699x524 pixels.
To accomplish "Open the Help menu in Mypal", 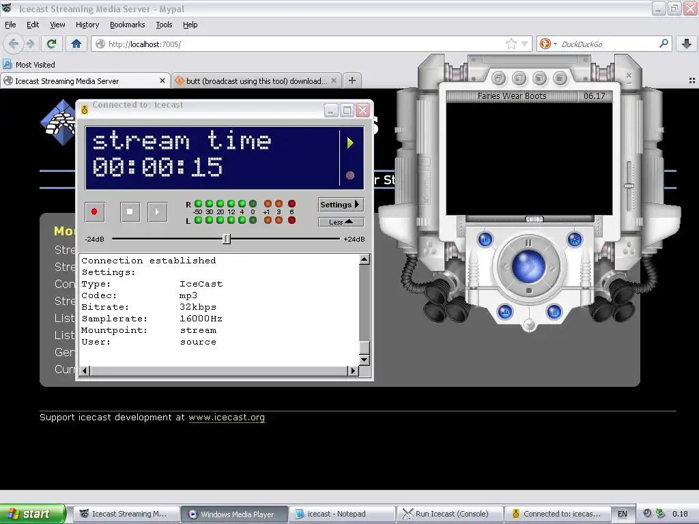I will pos(190,25).
